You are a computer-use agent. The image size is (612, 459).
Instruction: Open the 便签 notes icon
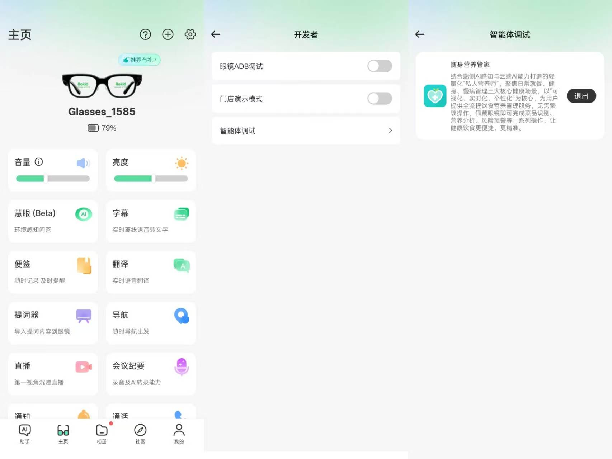tap(84, 265)
